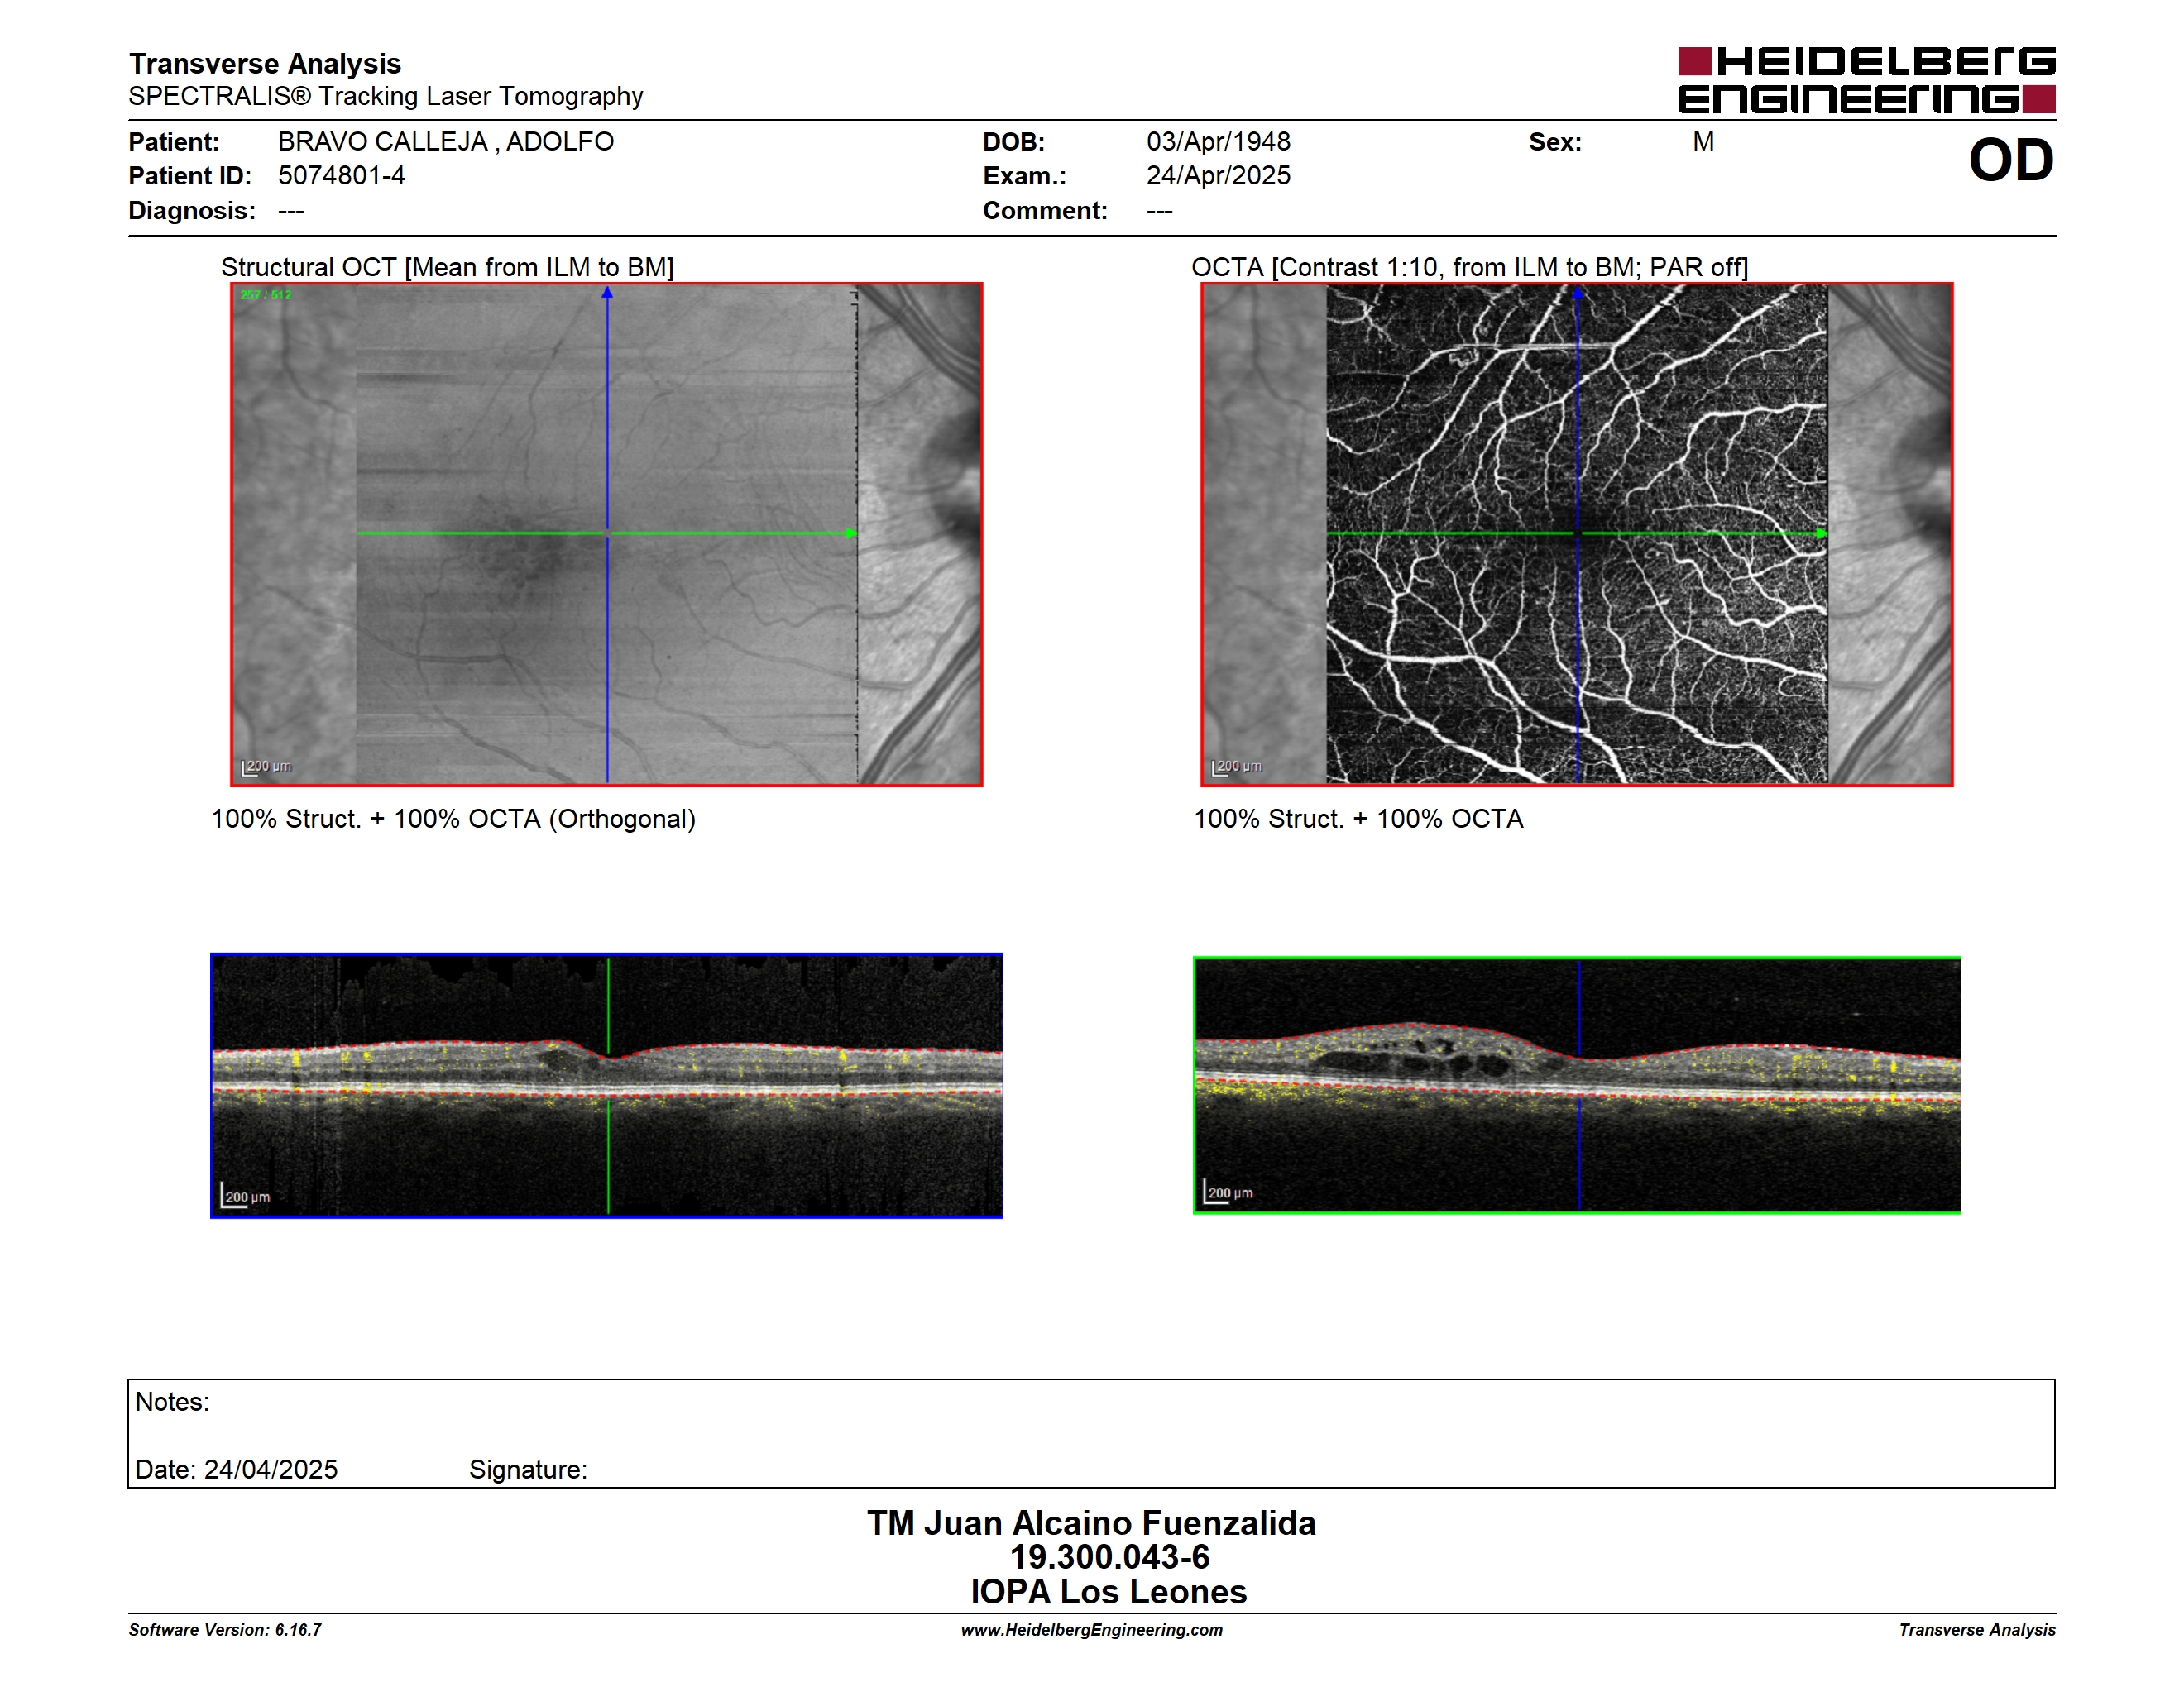Click the green arrowhead in OCTA image
The image size is (2184, 1687).
[1821, 533]
